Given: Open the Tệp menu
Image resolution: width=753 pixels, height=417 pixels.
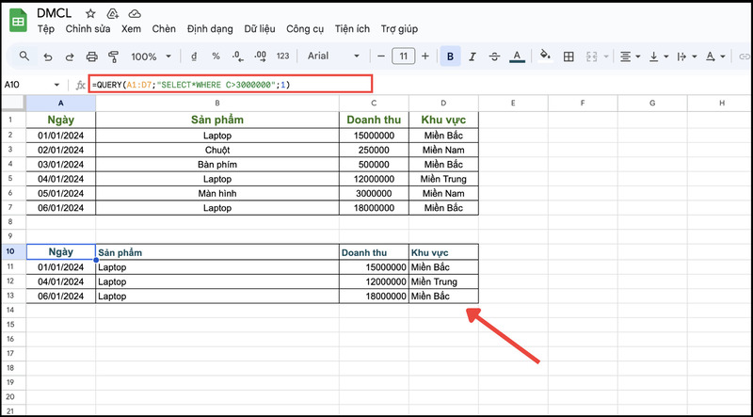Looking at the screenshot, I should (x=46, y=29).
